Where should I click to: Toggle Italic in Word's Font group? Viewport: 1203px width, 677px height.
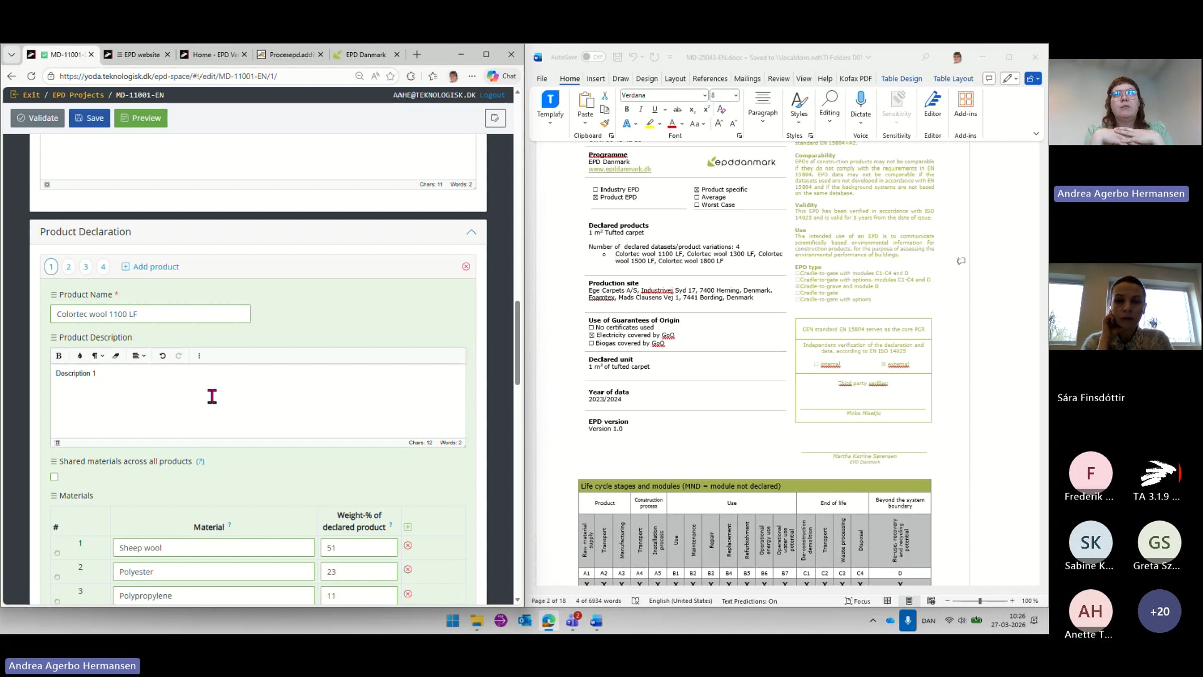[640, 109]
